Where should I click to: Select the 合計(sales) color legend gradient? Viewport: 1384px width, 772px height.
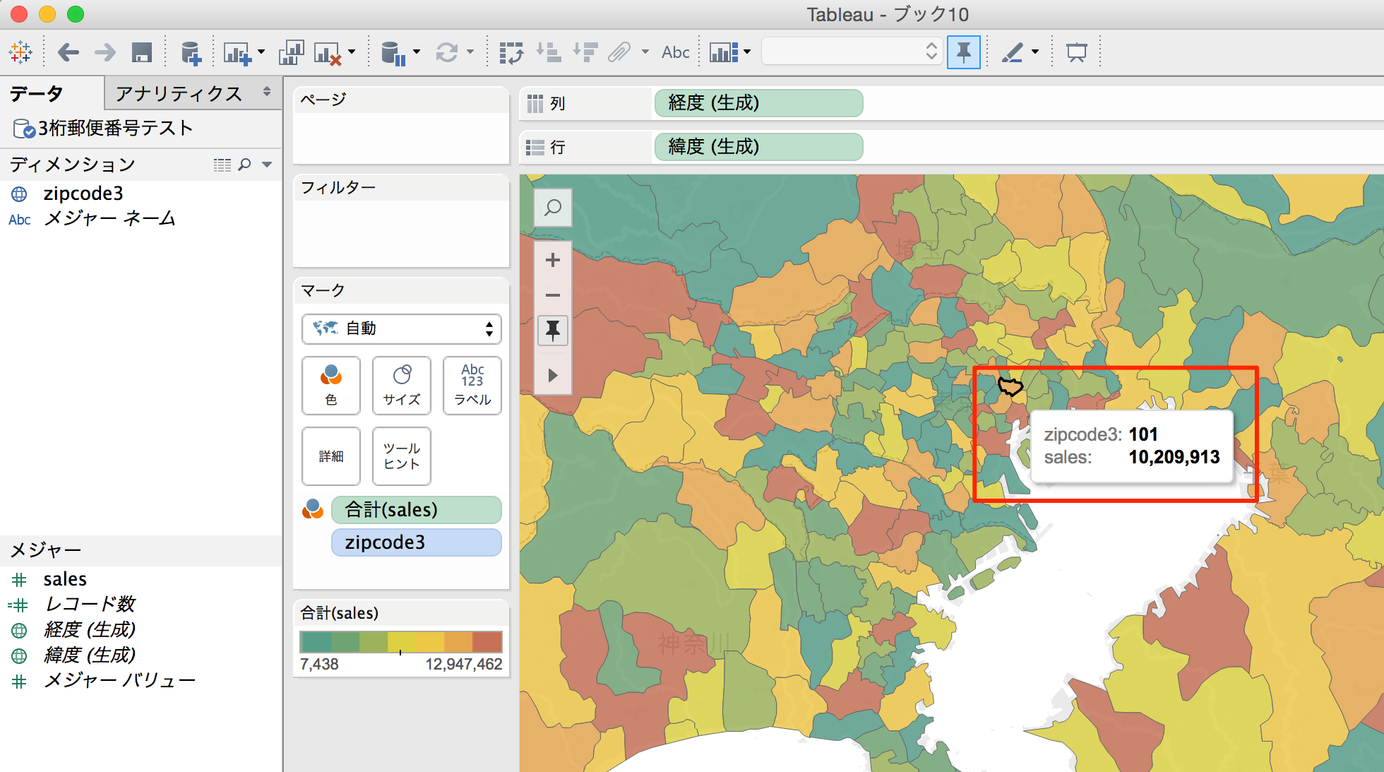400,641
